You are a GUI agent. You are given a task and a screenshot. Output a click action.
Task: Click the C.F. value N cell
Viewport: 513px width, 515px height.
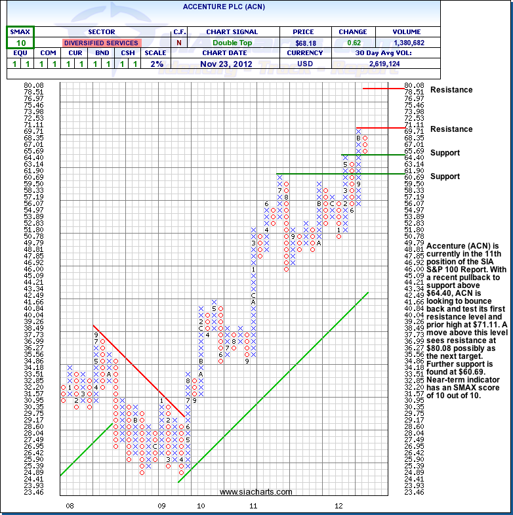coord(179,43)
